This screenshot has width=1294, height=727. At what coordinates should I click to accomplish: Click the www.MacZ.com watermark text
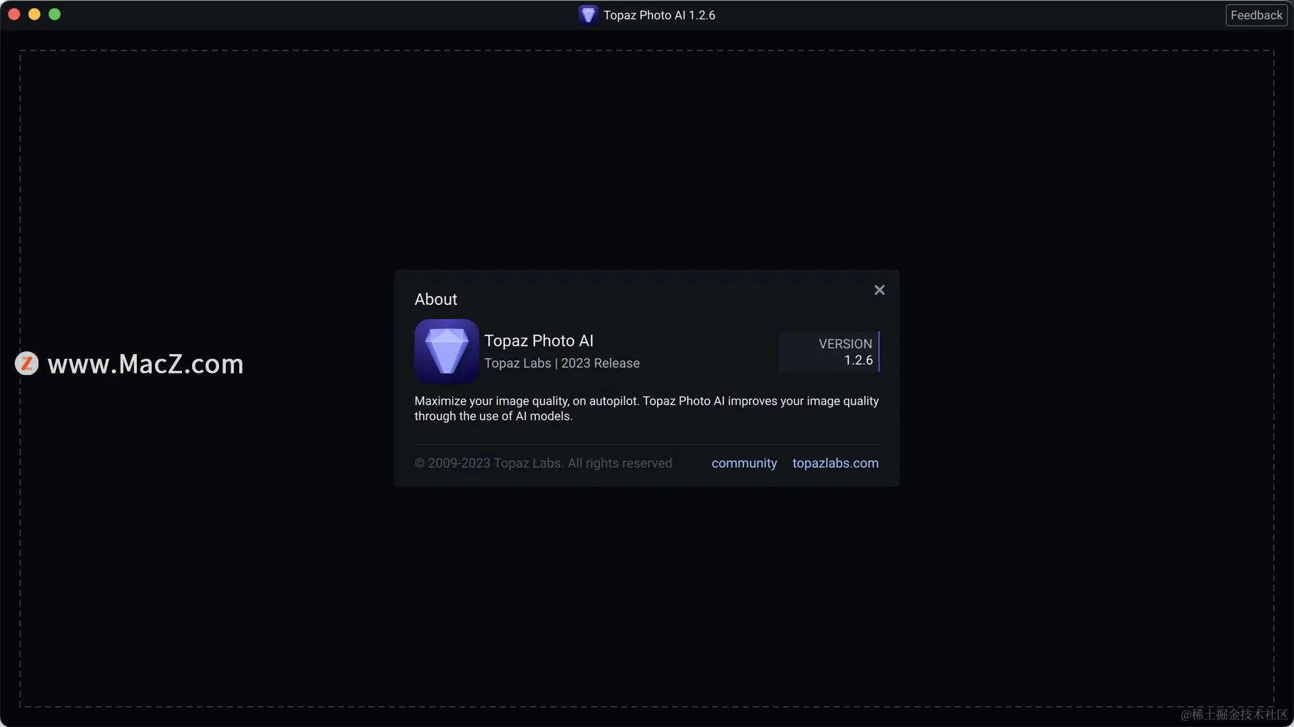click(146, 363)
